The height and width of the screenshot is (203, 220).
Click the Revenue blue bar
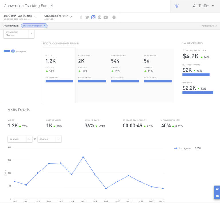(198, 92)
